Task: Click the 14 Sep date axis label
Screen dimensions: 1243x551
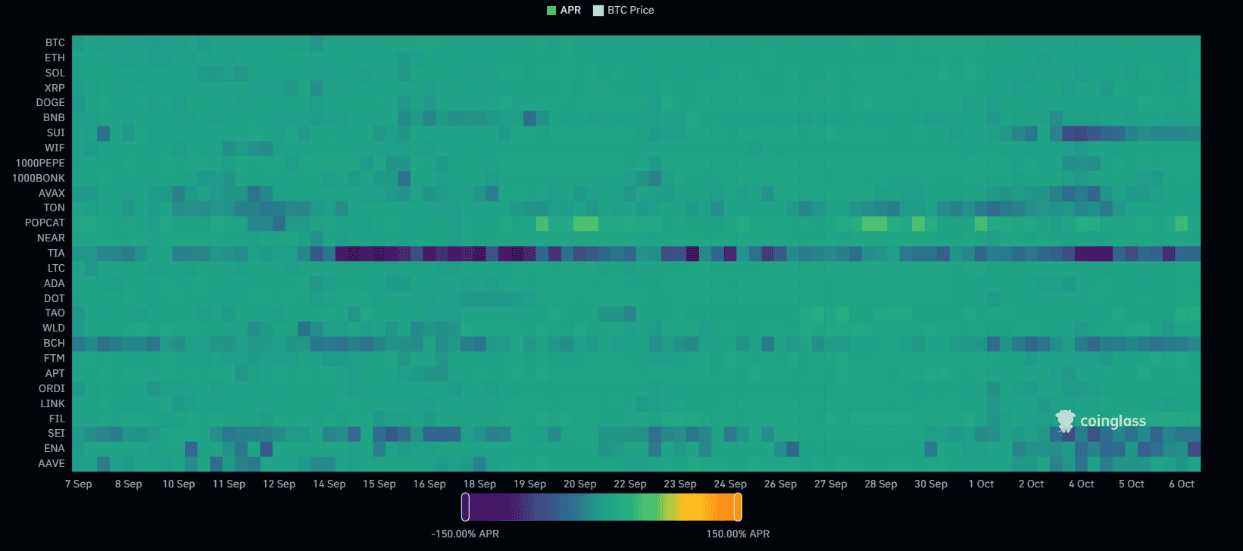Action: pos(329,484)
